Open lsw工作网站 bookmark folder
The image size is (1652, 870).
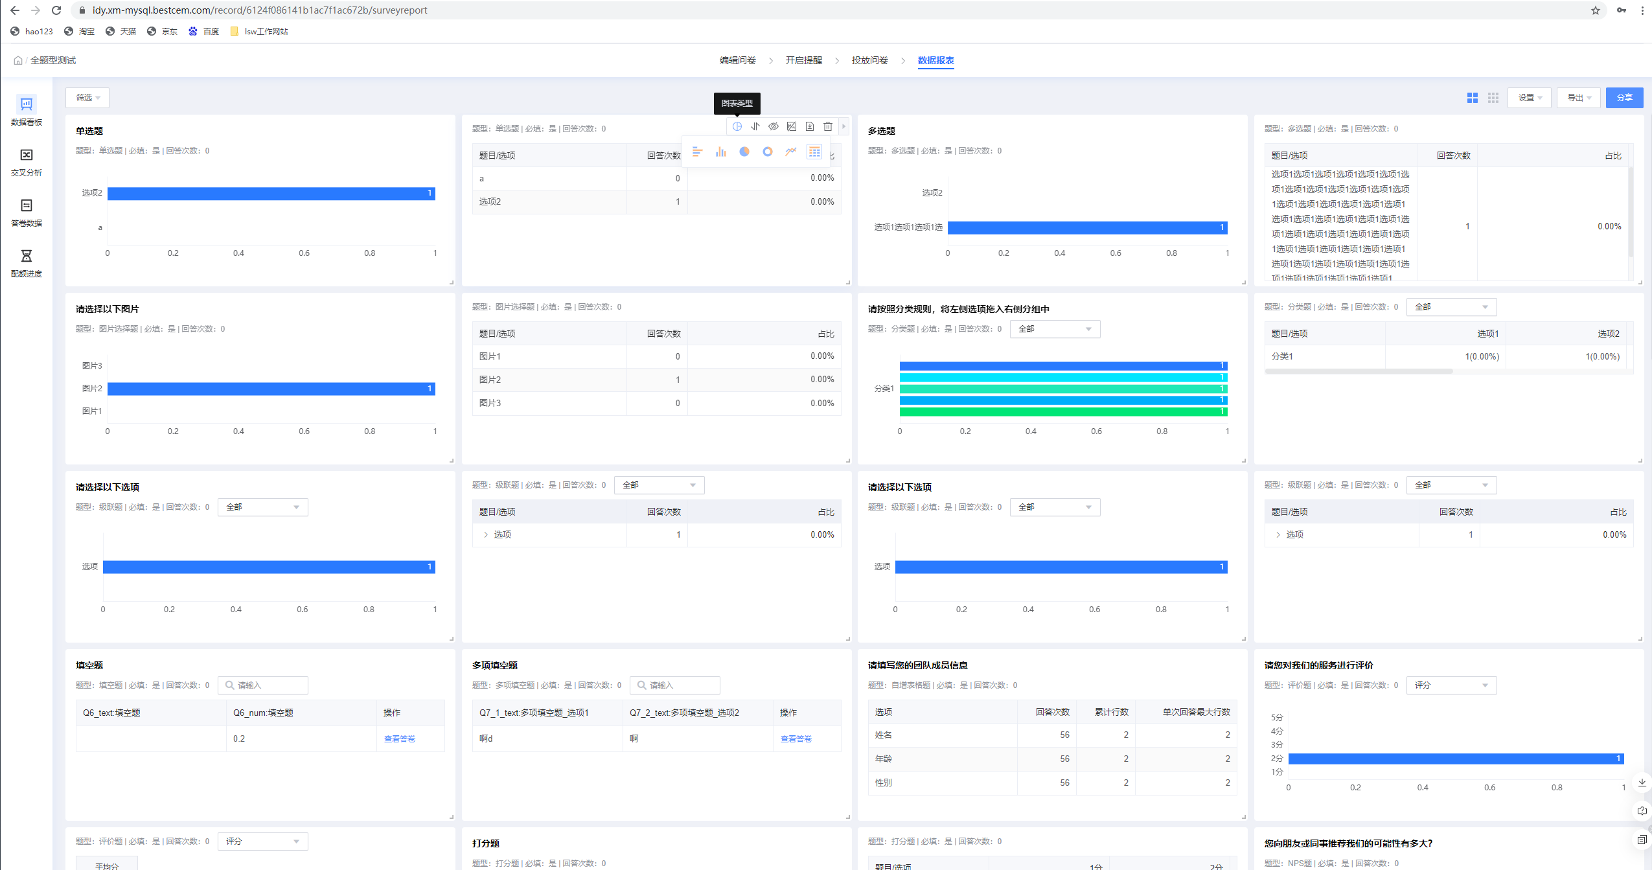[259, 31]
